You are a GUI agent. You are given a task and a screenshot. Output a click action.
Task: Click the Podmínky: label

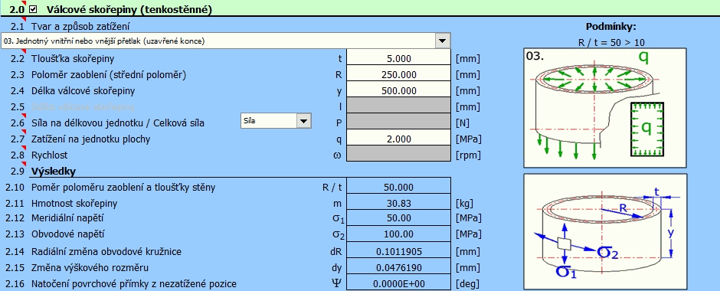[610, 27]
